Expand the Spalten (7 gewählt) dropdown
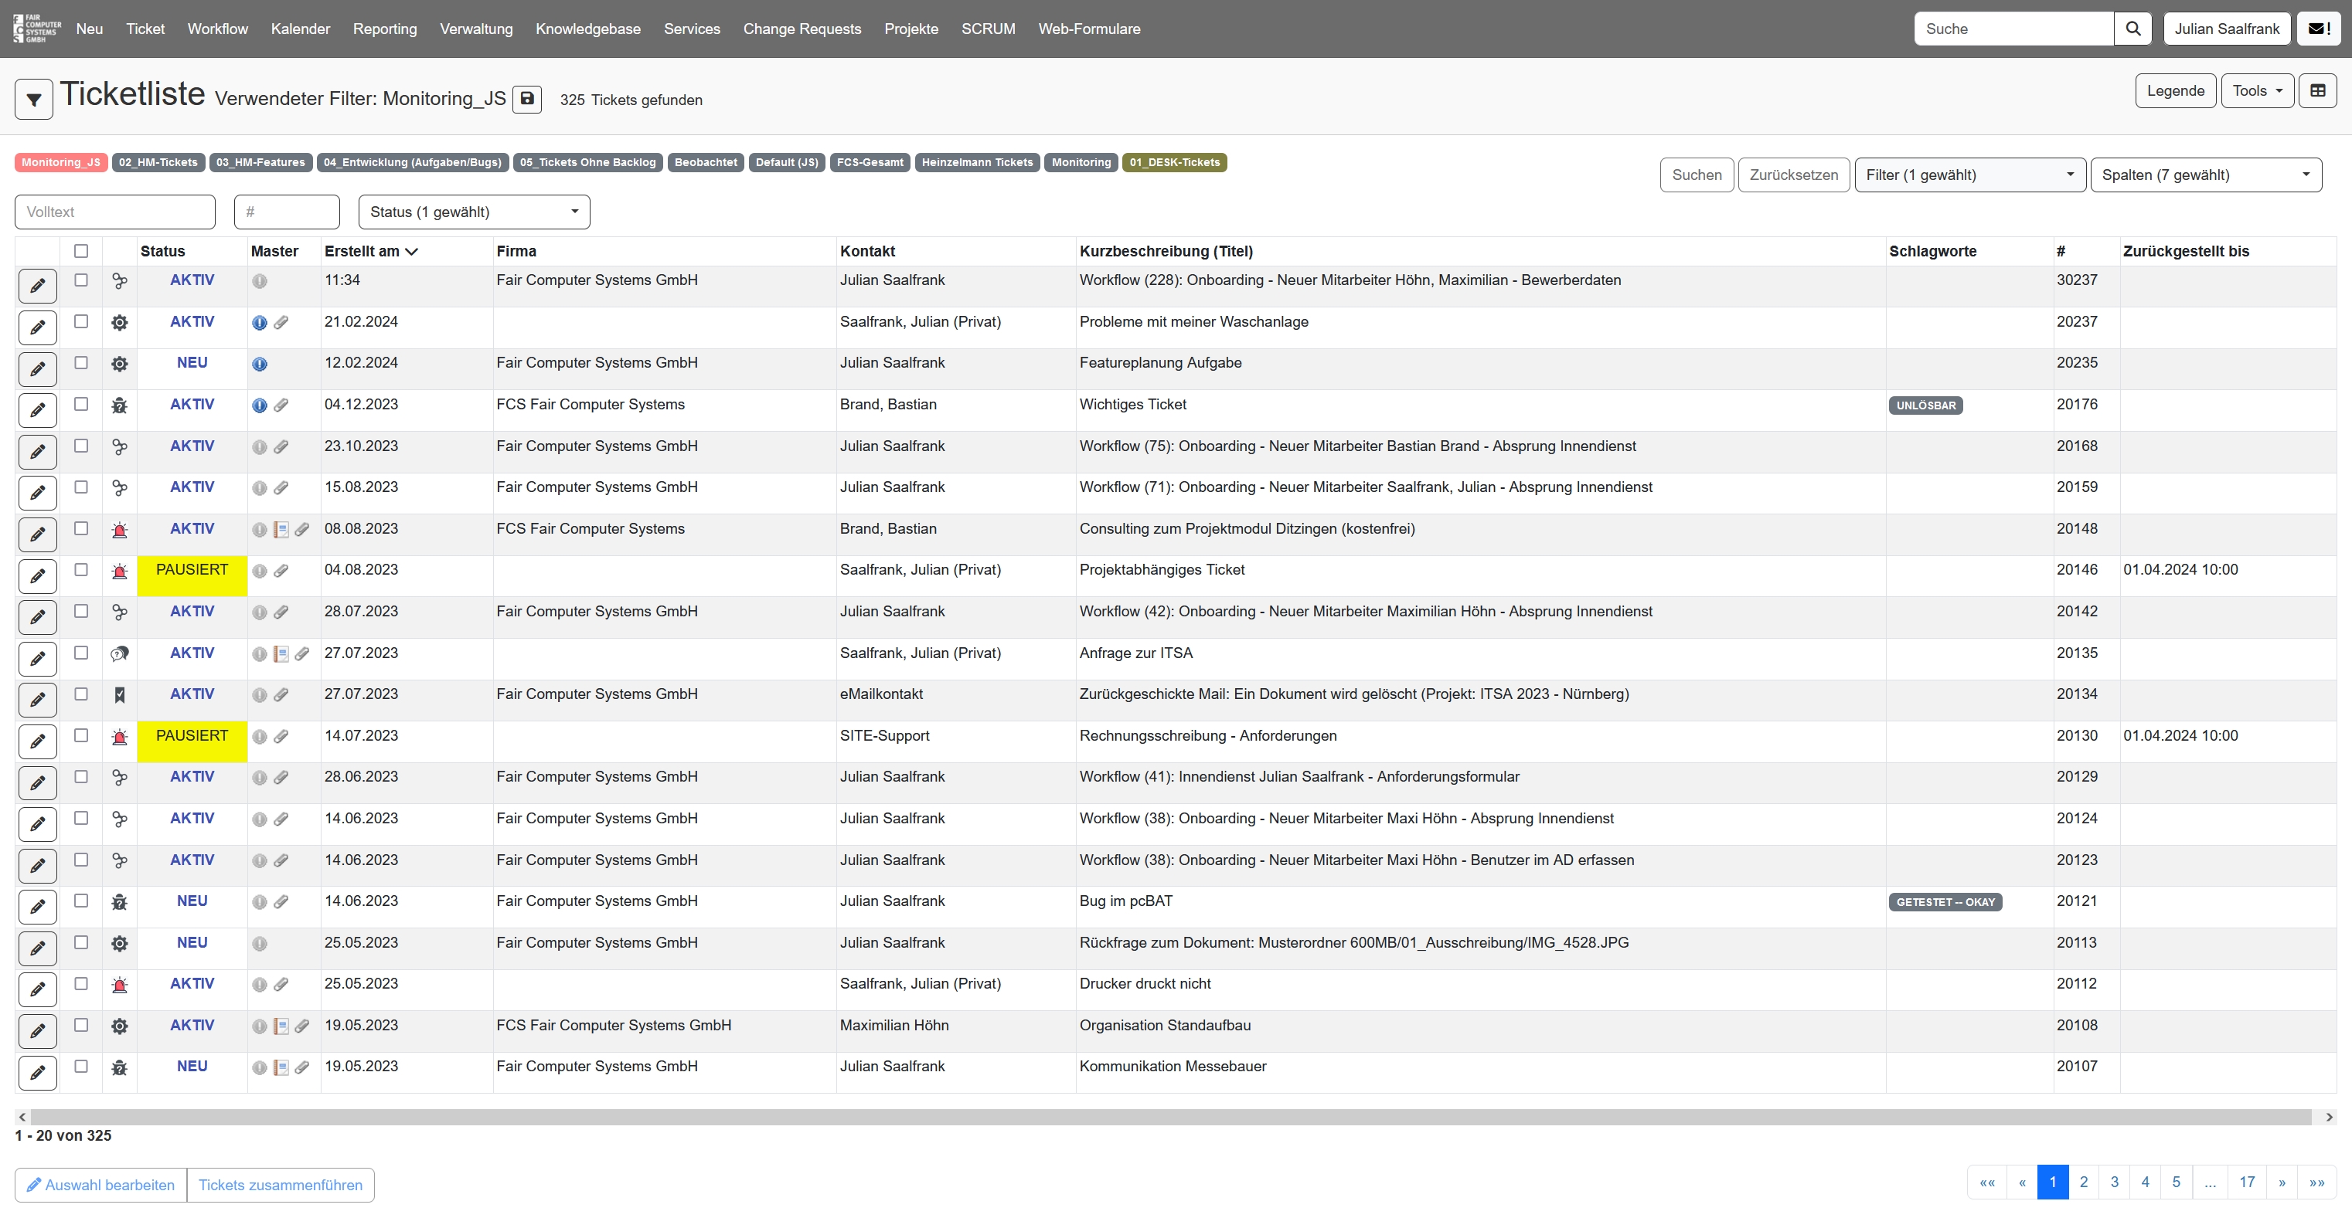The image size is (2352, 1218). tap(2205, 175)
